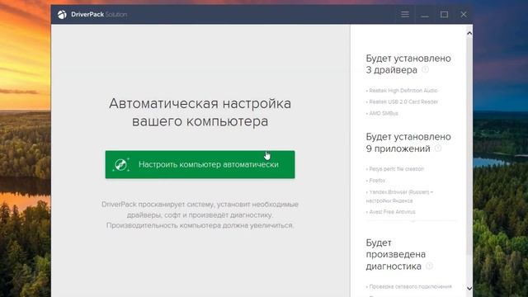Click the disc icon inside the green button
This screenshot has width=528, height=297.
coord(120,164)
